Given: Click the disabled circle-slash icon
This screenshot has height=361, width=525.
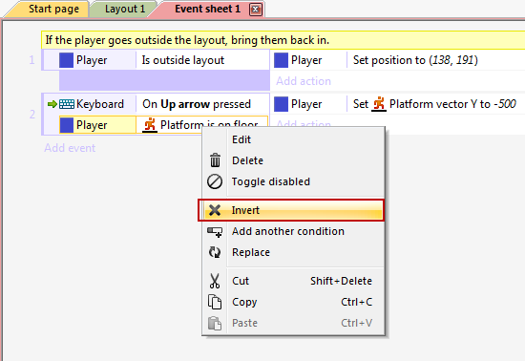Looking at the screenshot, I should (214, 181).
